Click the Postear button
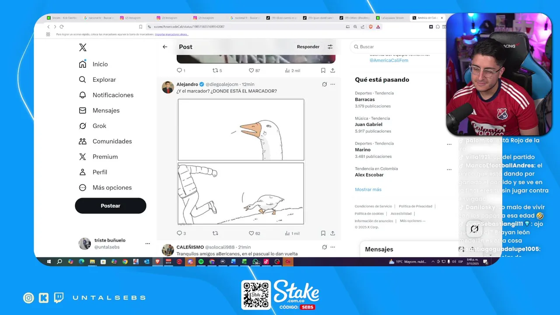 110,206
